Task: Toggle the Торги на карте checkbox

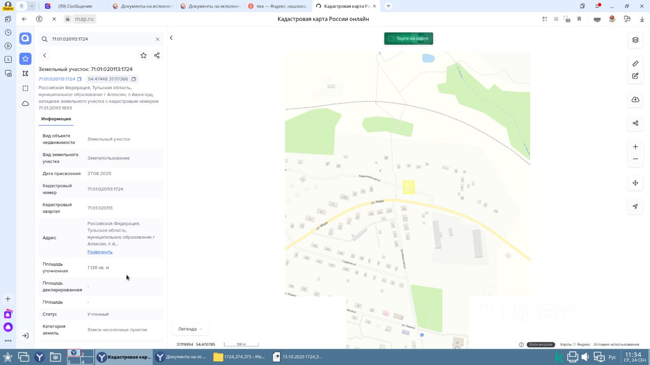Action: click(x=391, y=39)
